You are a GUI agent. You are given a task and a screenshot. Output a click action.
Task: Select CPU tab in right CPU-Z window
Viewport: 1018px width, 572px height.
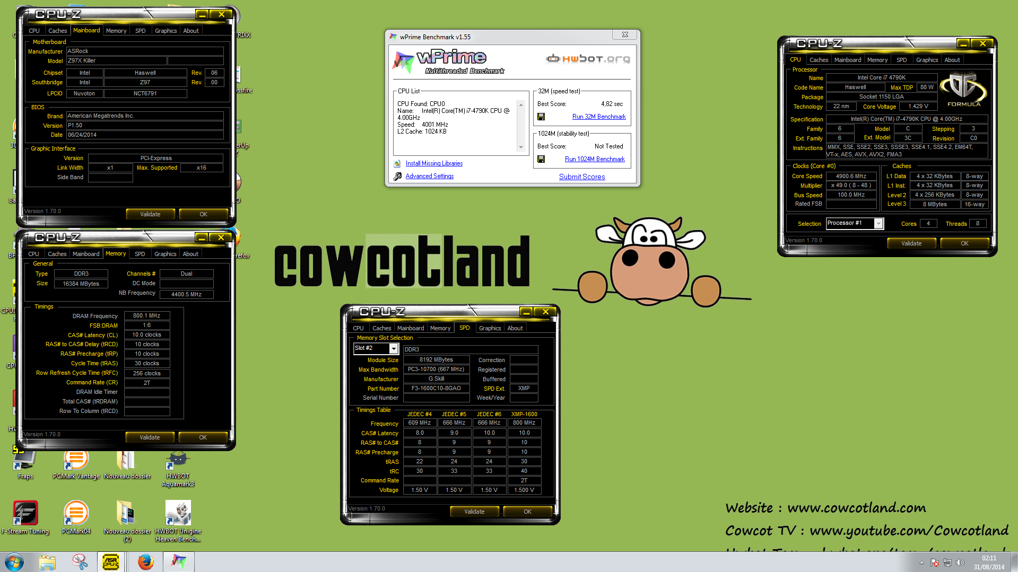[x=795, y=60]
